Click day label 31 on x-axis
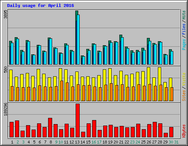Viewport: 188px width, 146px height. pos(176,142)
